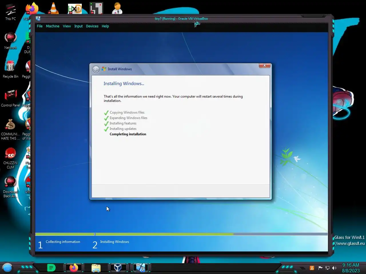Click the installation progress bar
The width and height of the screenshot is (366, 274).
(181, 234)
